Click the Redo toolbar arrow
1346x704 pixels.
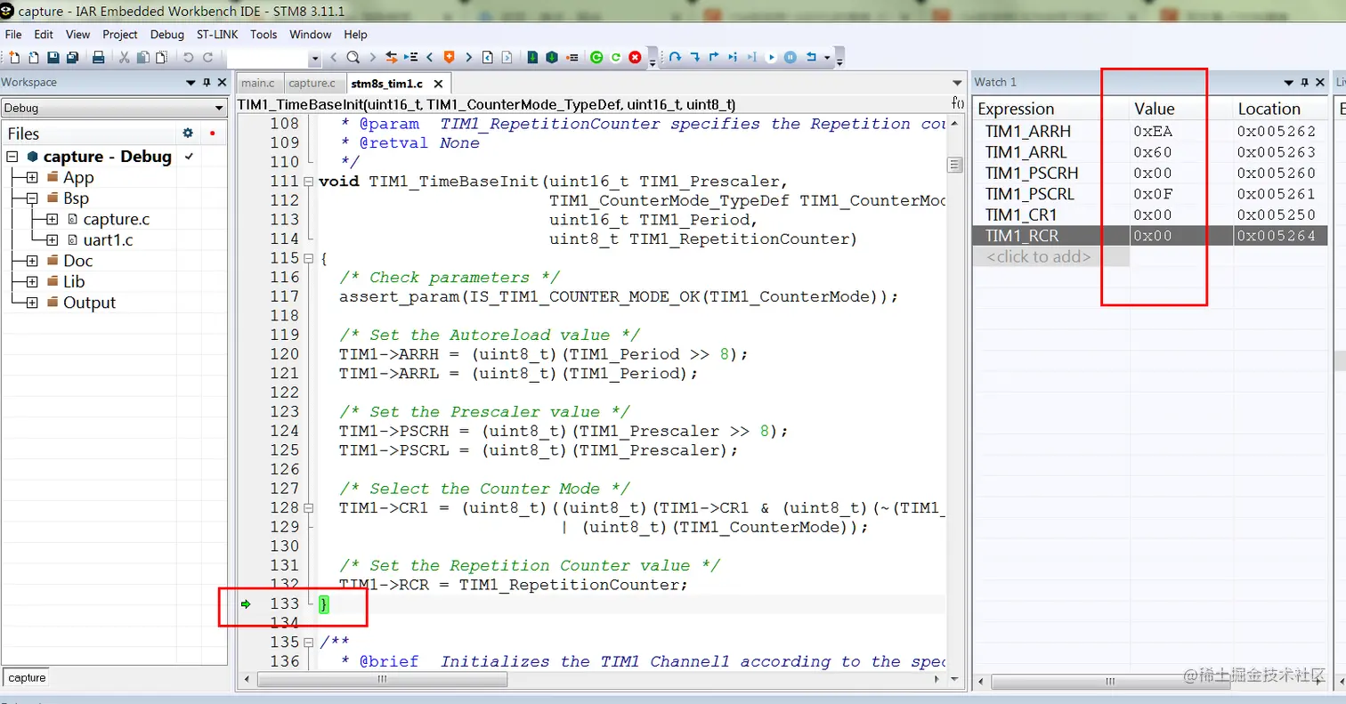click(207, 57)
